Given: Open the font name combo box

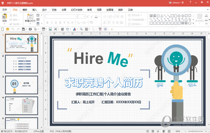Looking at the screenshot, I should point(62,16).
